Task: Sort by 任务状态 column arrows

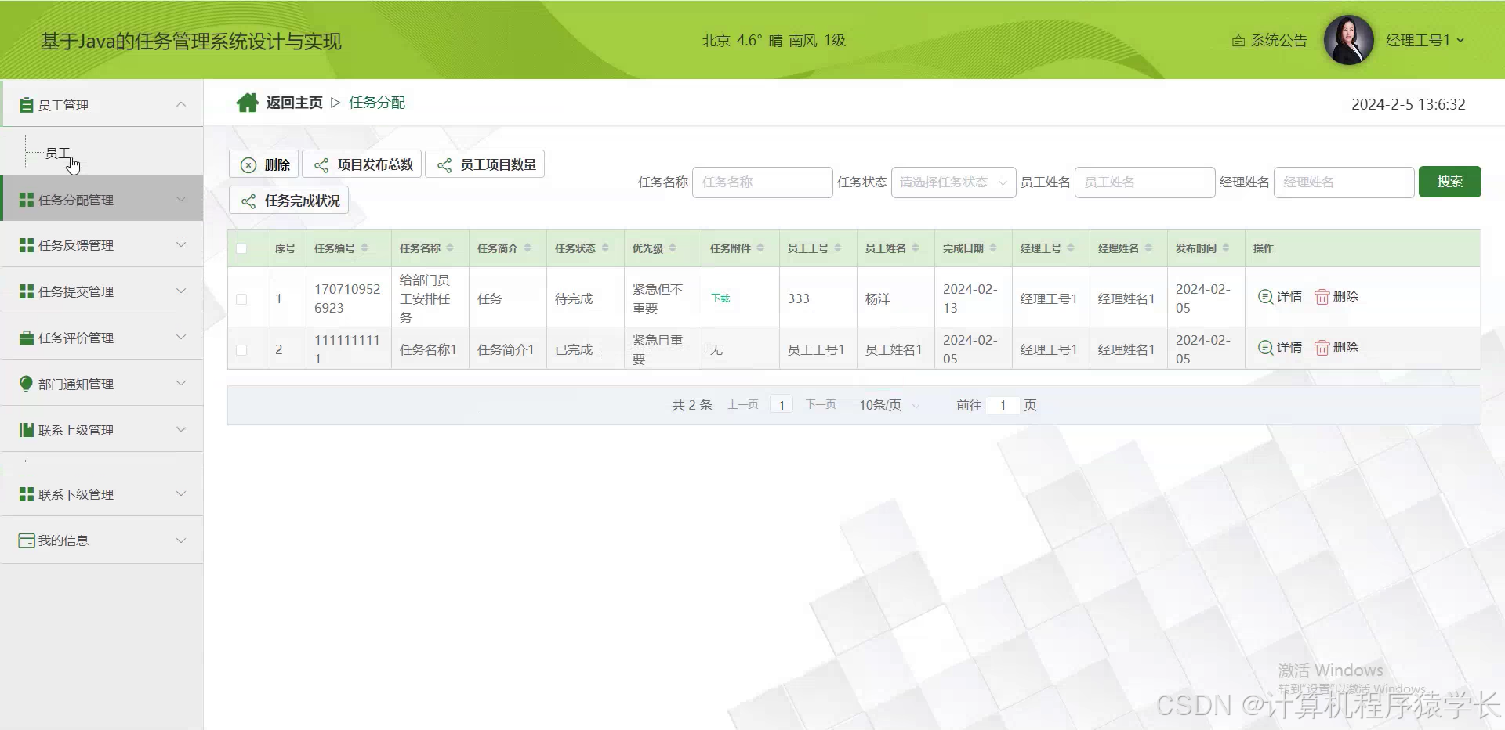Action: 605,248
